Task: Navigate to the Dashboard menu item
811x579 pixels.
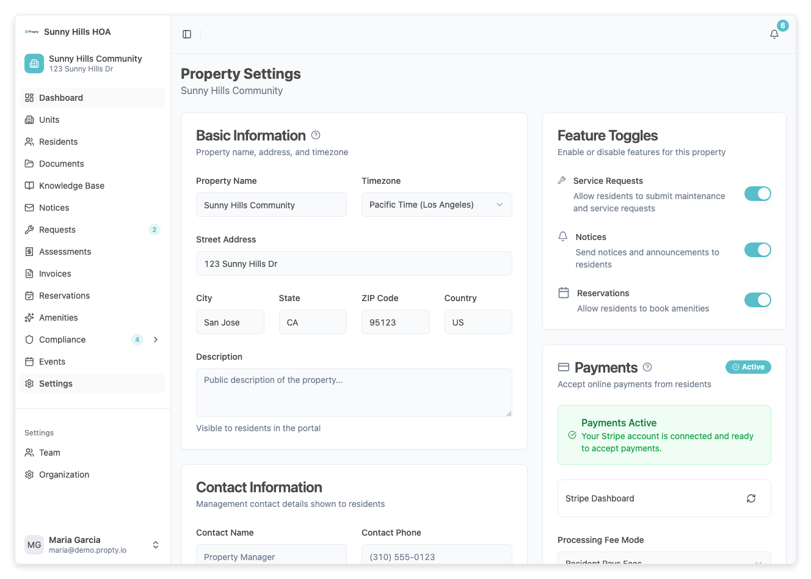Action: click(x=61, y=98)
